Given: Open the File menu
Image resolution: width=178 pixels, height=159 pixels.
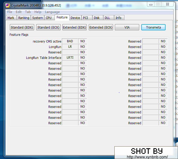Looking at the screenshot, I should click(10, 12).
